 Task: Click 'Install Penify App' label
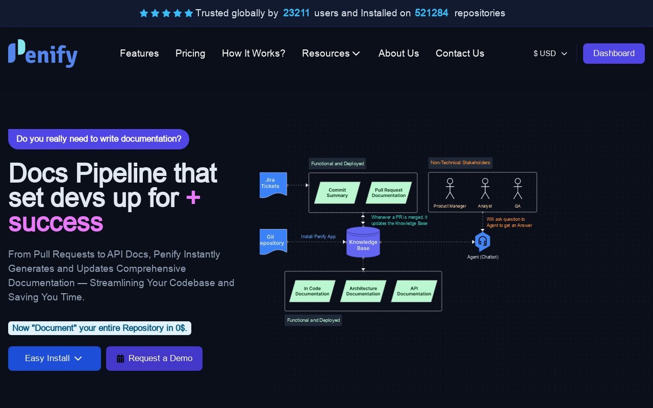point(318,237)
